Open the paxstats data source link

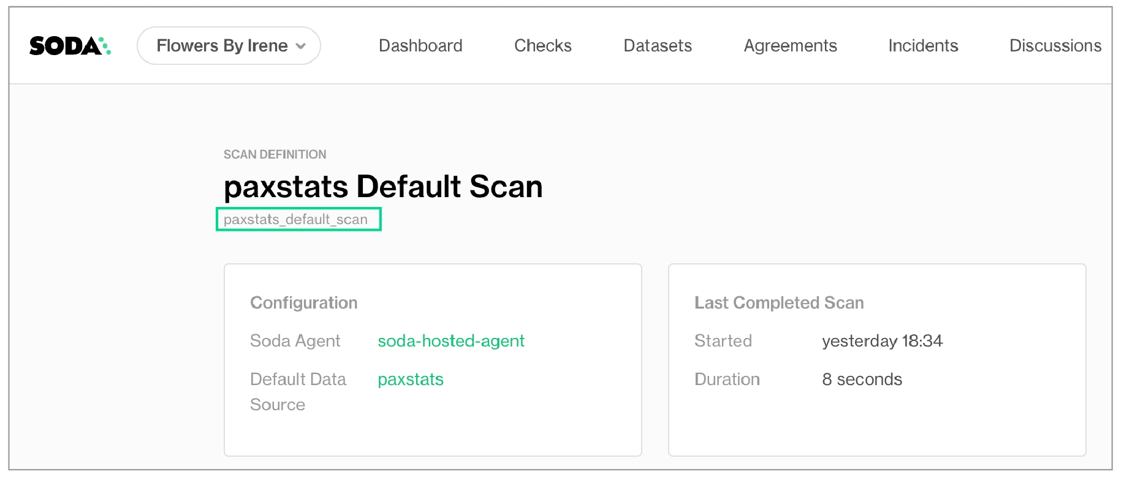(x=410, y=380)
